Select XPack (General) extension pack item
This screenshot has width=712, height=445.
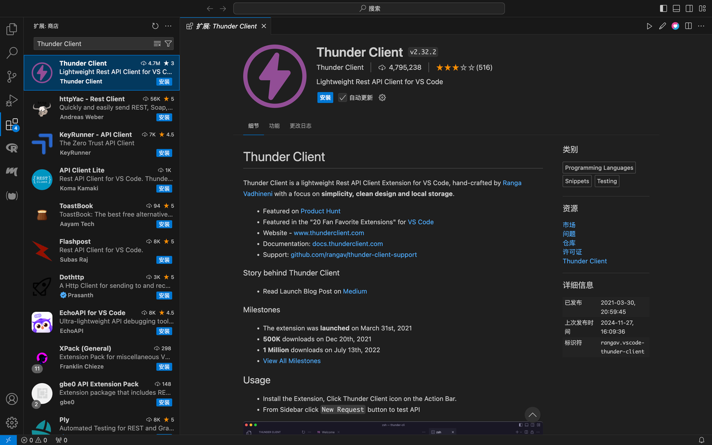click(102, 358)
